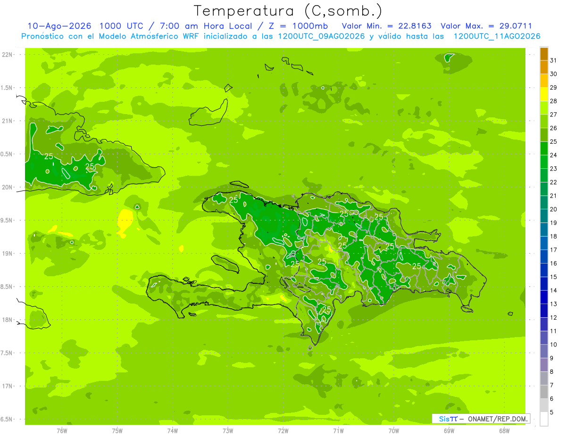Screen dimensions: 566x437
Task: Select the legend swatch between 22 and 23
Action: [x=544, y=175]
